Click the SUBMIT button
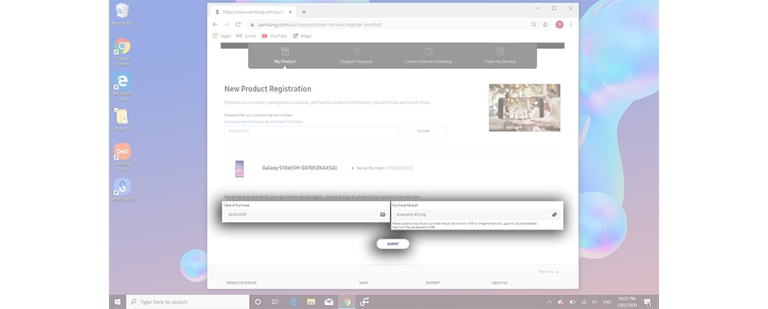The image size is (768, 309). 393,244
